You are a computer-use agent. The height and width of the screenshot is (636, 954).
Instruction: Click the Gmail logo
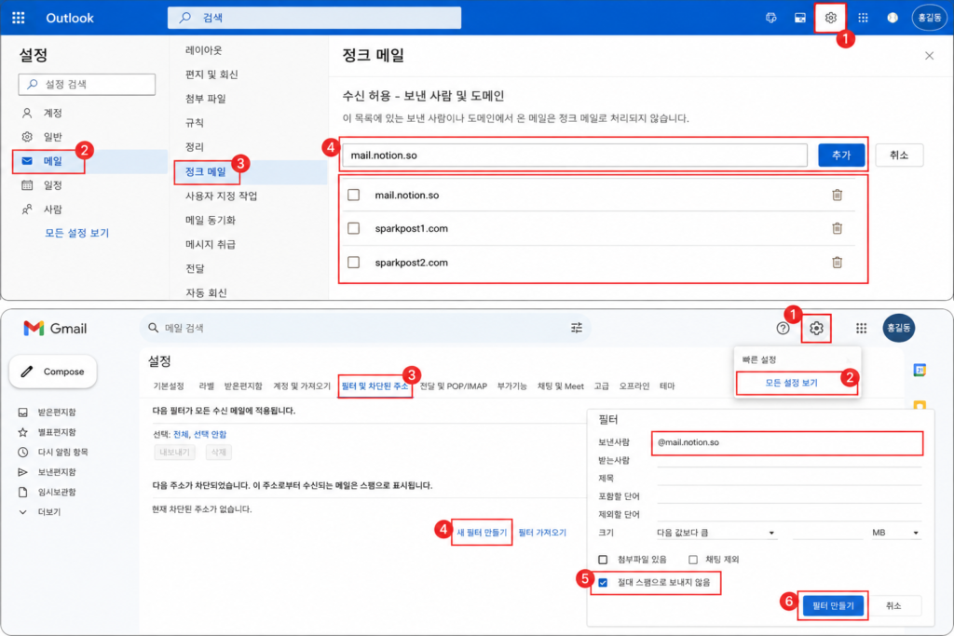[x=55, y=329]
